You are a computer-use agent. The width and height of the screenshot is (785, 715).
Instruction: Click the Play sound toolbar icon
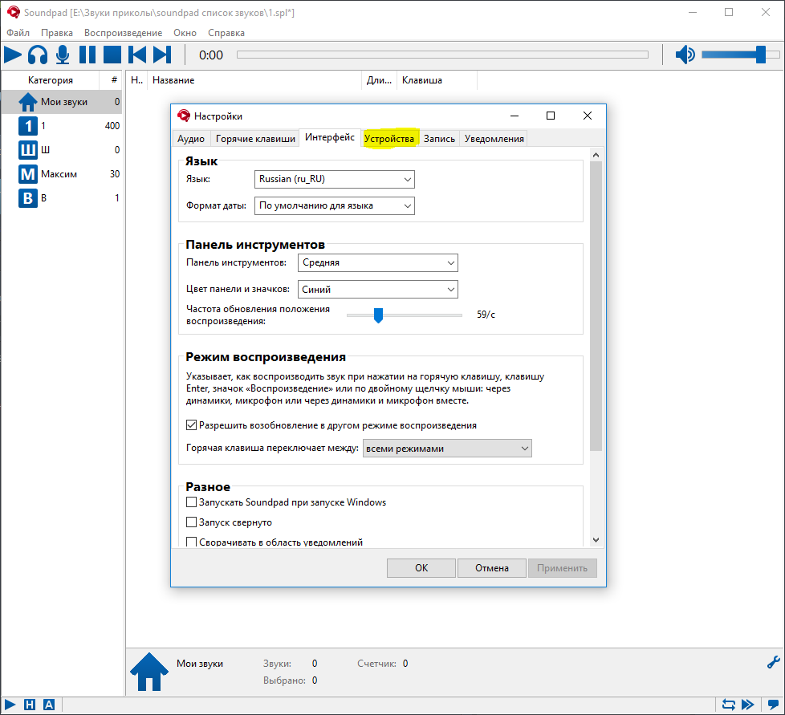[x=13, y=55]
